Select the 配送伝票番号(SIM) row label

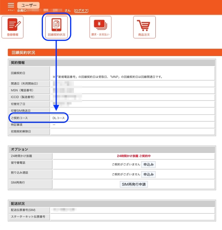23,210
